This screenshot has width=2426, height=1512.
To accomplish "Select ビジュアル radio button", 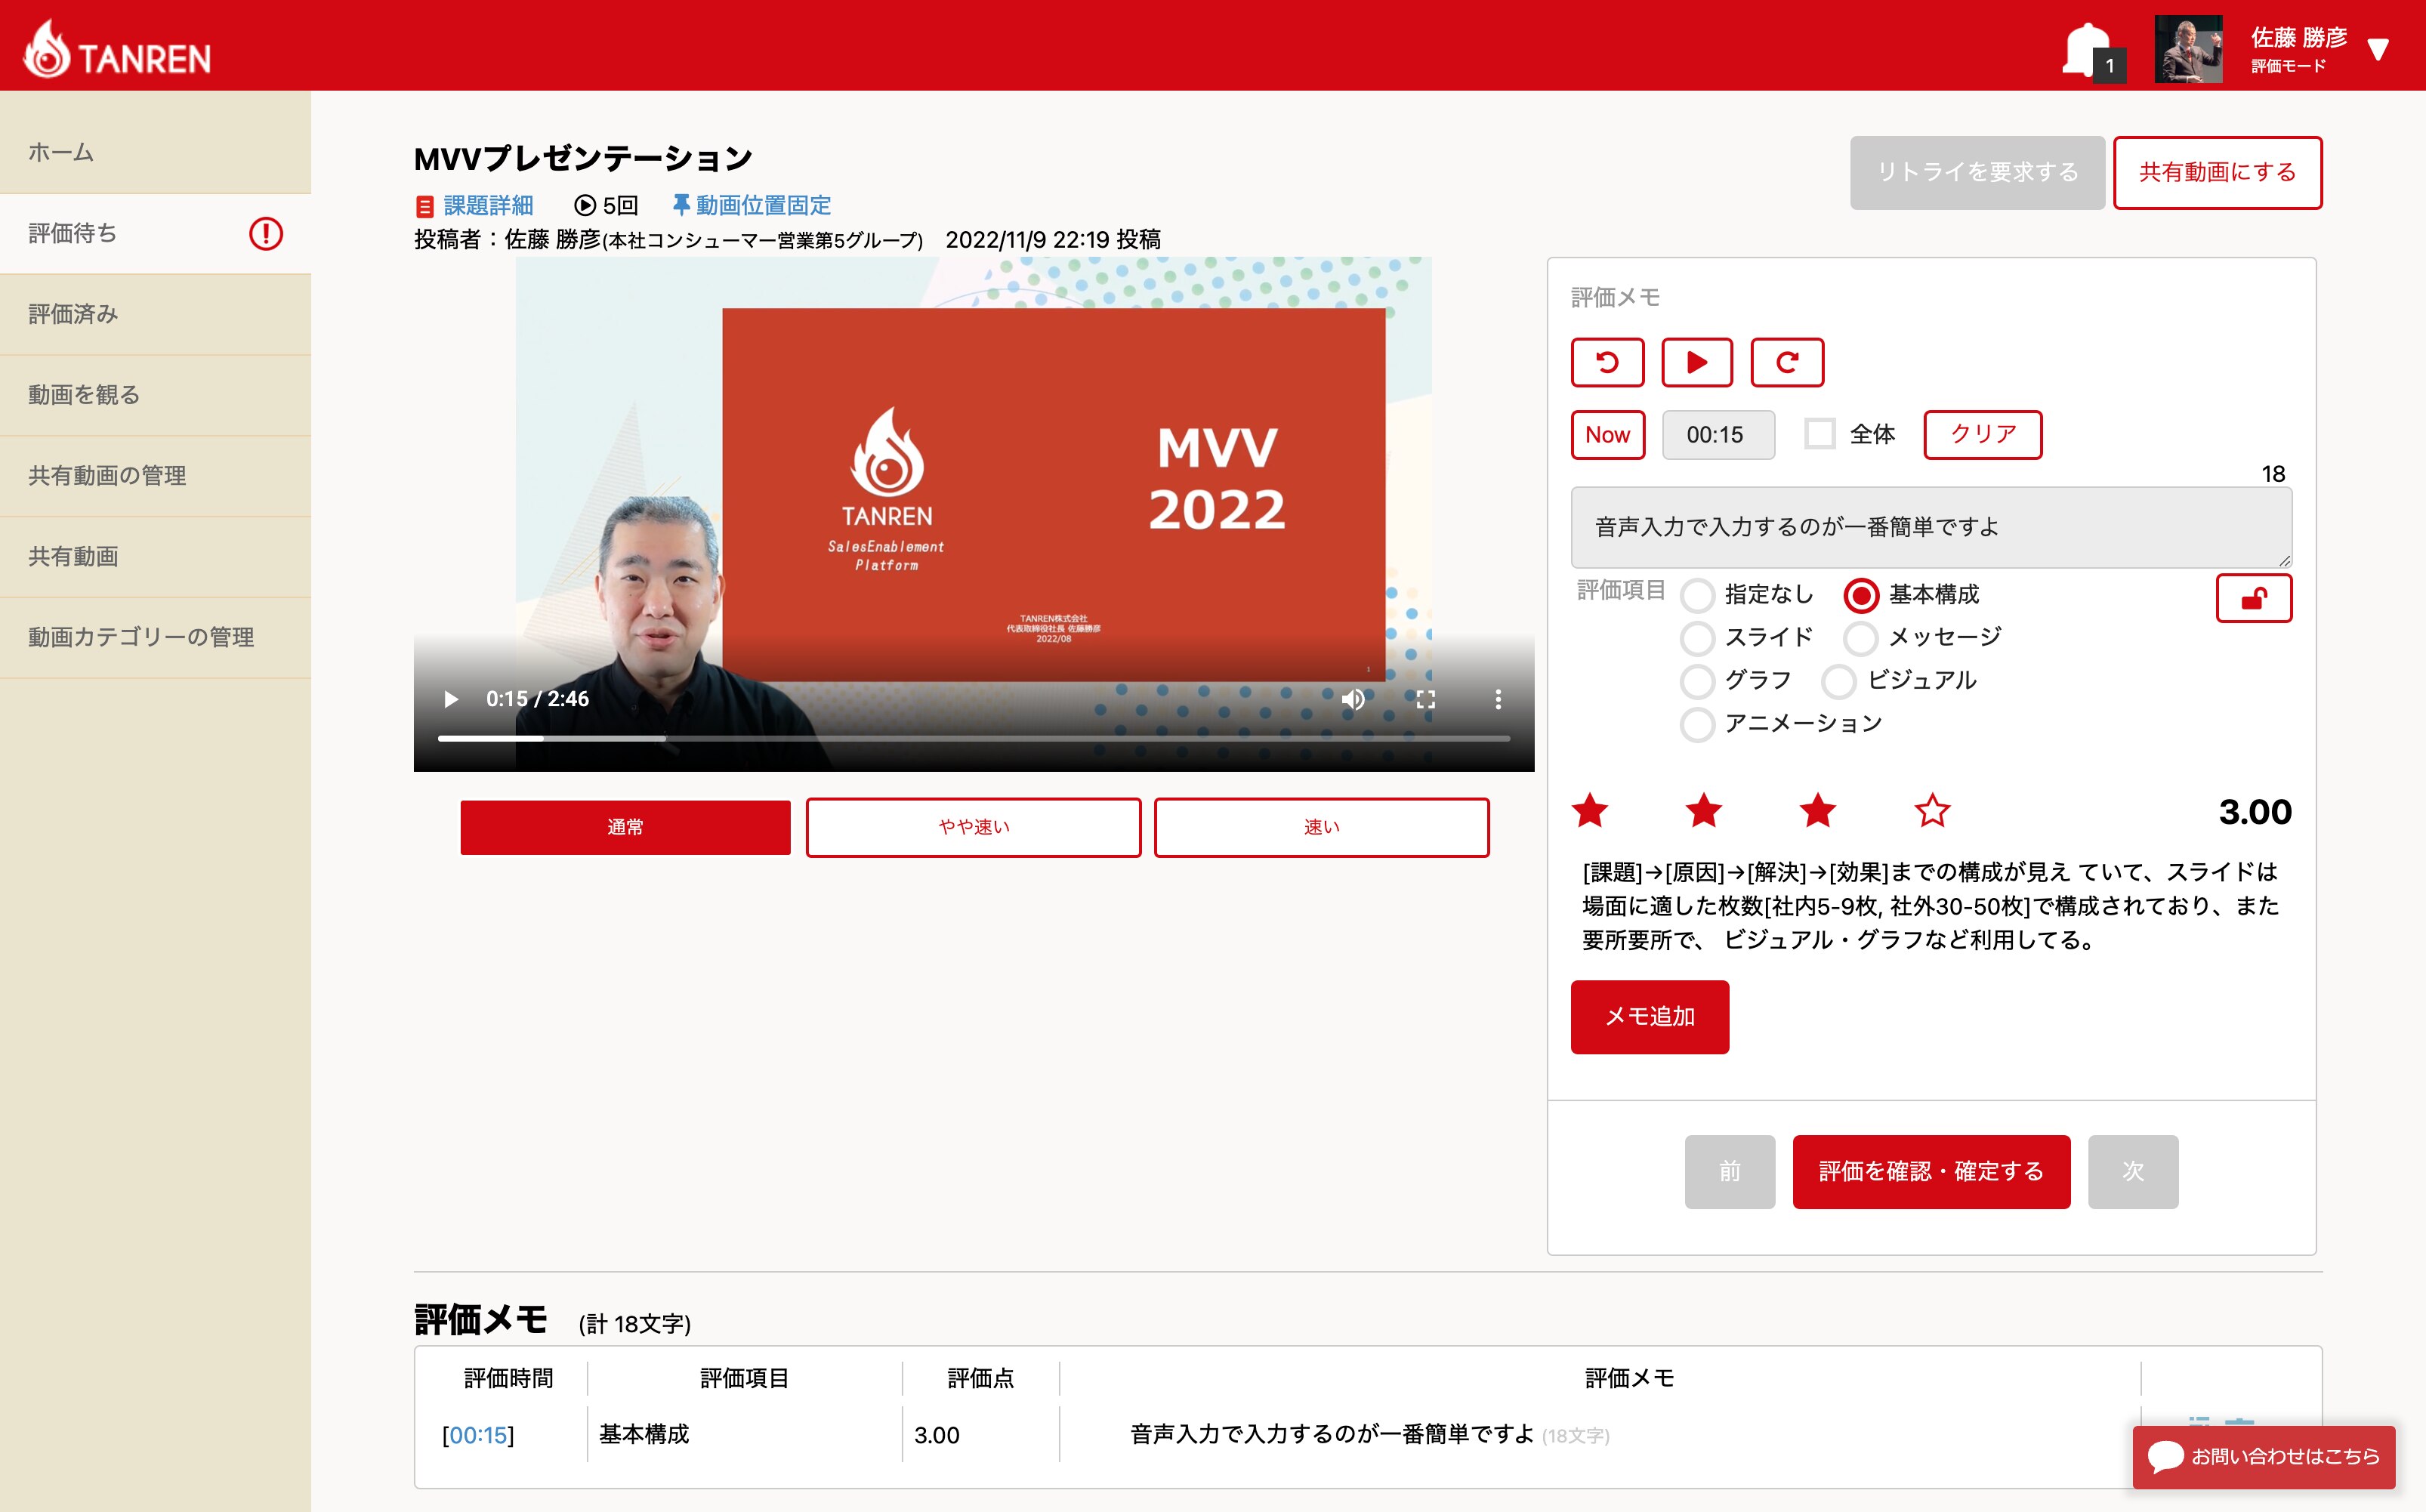I will point(1838,681).
